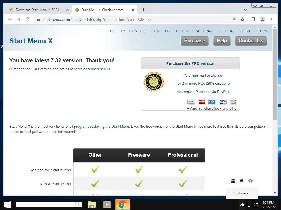Click the Discover card icon
This screenshot has width=281, height=210.
(x=233, y=102)
